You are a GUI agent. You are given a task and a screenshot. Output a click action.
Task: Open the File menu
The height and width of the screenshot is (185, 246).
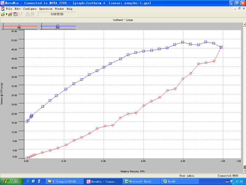click(x=9, y=9)
